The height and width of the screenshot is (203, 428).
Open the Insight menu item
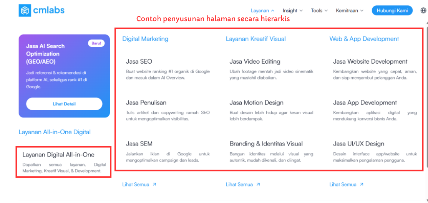coord(290,11)
